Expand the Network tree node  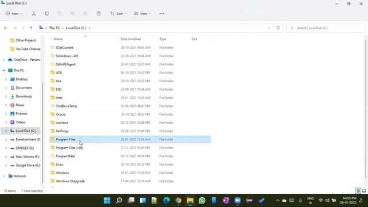(4, 176)
